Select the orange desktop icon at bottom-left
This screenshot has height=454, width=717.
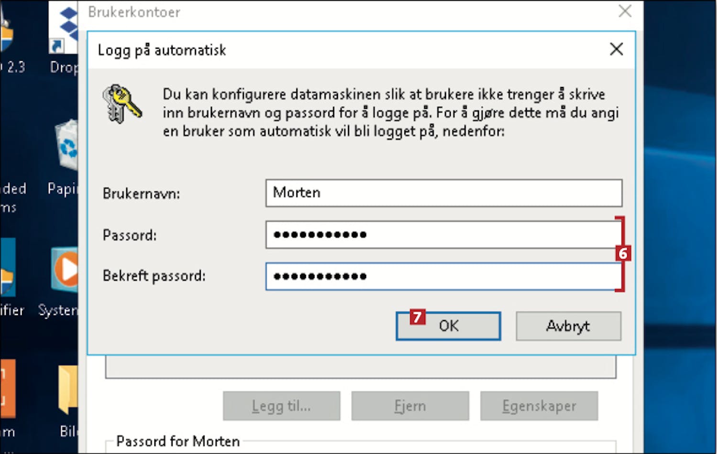click(x=8, y=389)
